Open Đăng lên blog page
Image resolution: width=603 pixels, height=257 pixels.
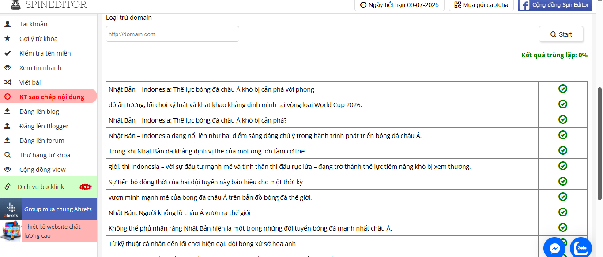point(39,112)
